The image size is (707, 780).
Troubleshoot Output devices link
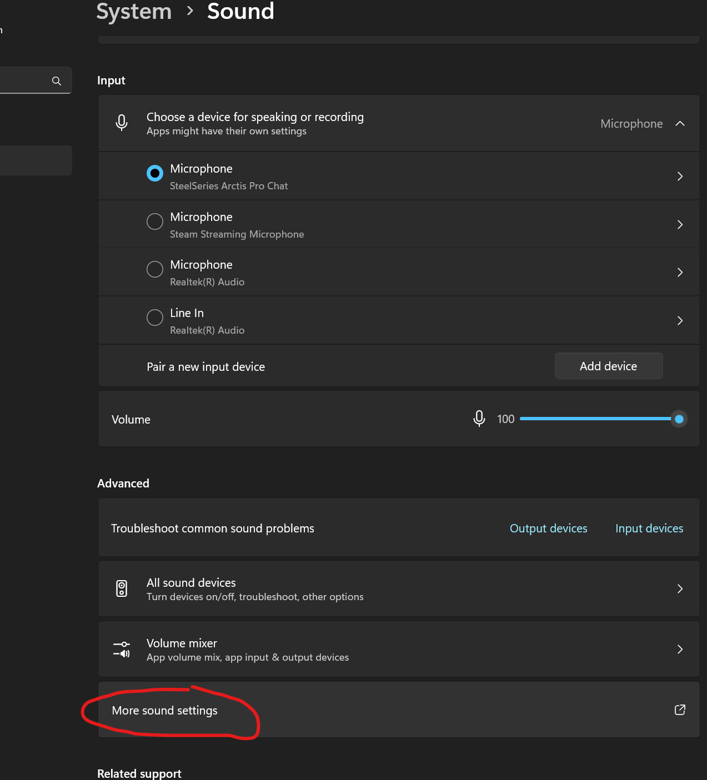(548, 529)
